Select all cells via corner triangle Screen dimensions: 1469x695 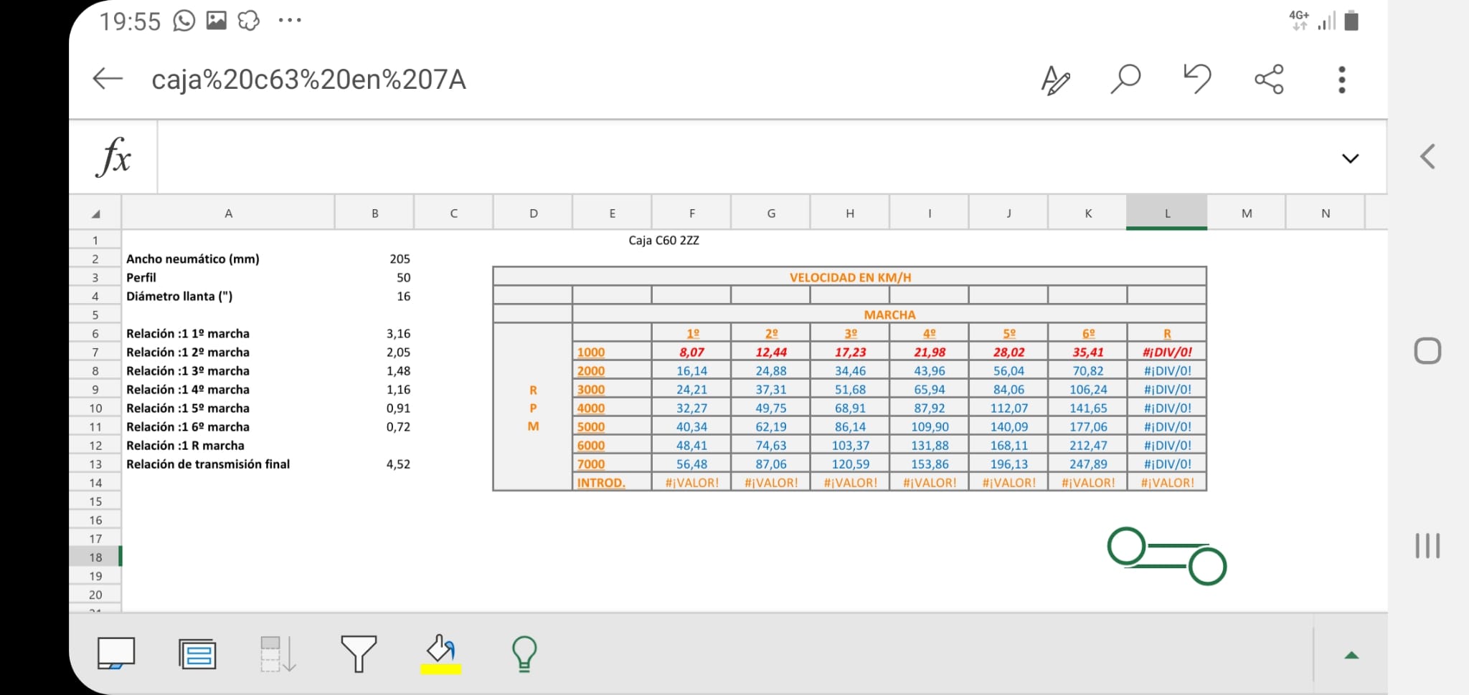[x=95, y=214]
